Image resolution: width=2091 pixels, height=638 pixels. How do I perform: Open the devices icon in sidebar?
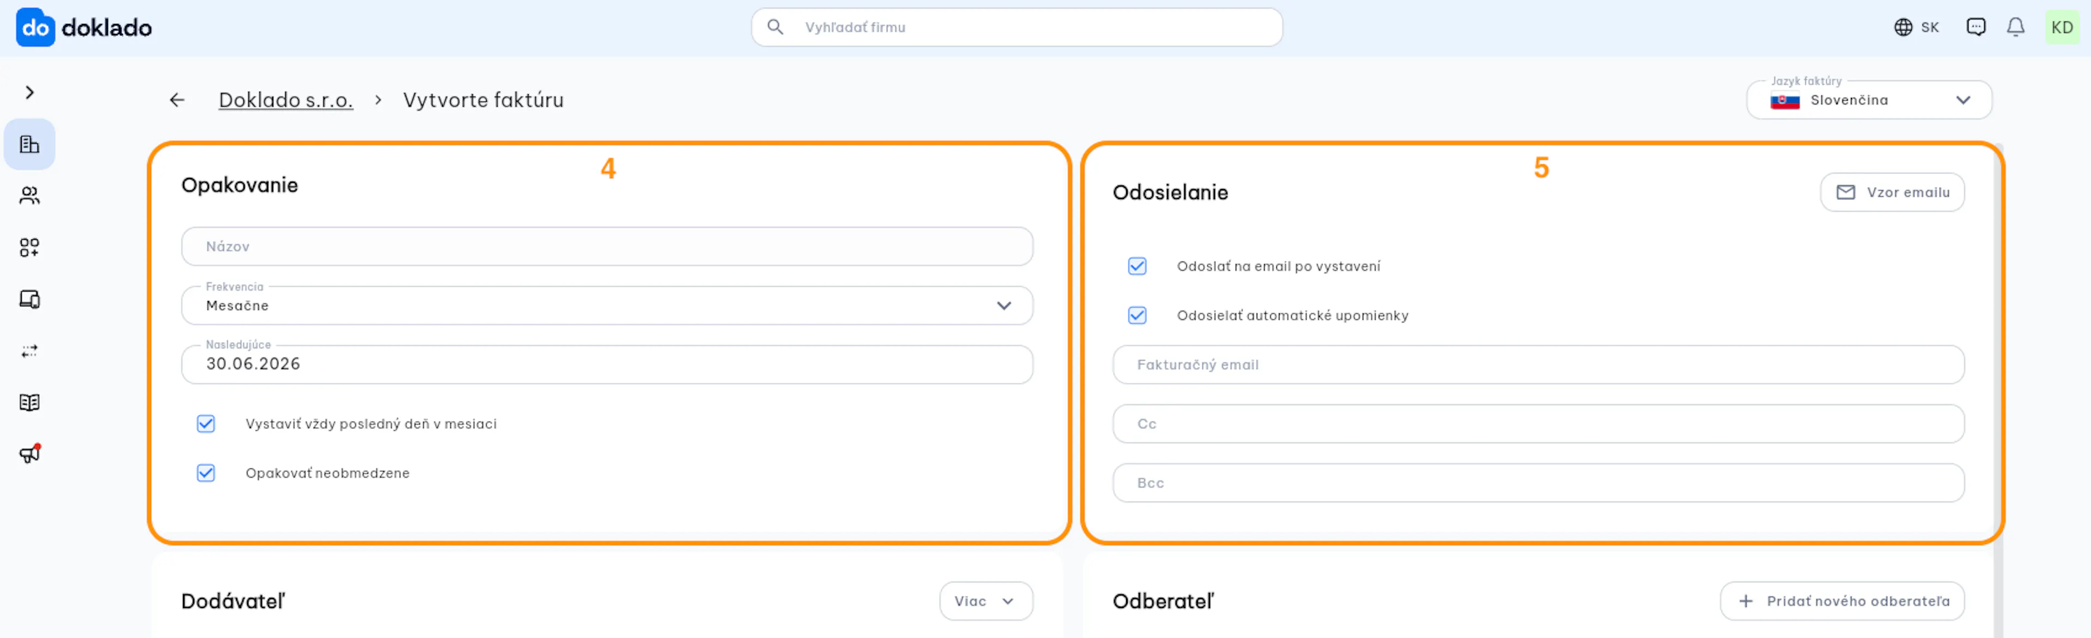click(29, 299)
